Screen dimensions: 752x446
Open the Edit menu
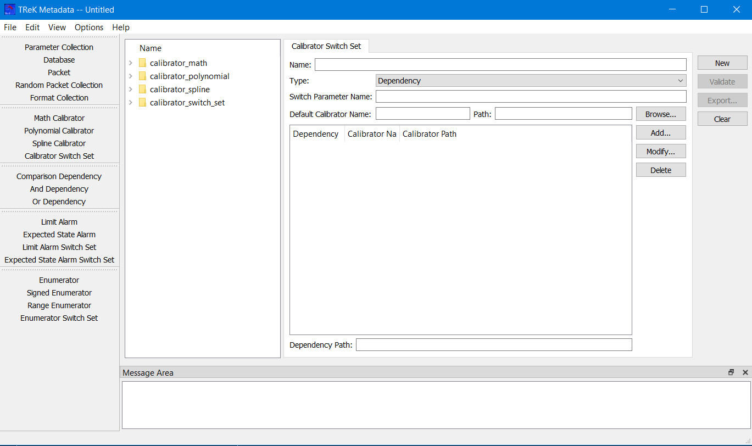click(x=32, y=27)
